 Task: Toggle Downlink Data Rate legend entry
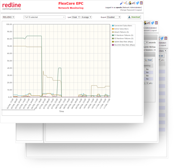click(x=123, y=45)
